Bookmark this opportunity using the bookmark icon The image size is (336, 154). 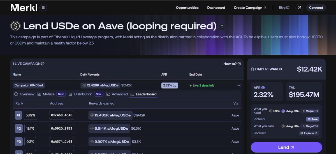coord(222,27)
